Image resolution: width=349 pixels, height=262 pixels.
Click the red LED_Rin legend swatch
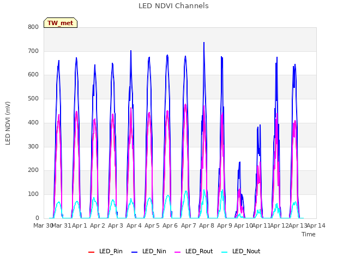(91, 252)
